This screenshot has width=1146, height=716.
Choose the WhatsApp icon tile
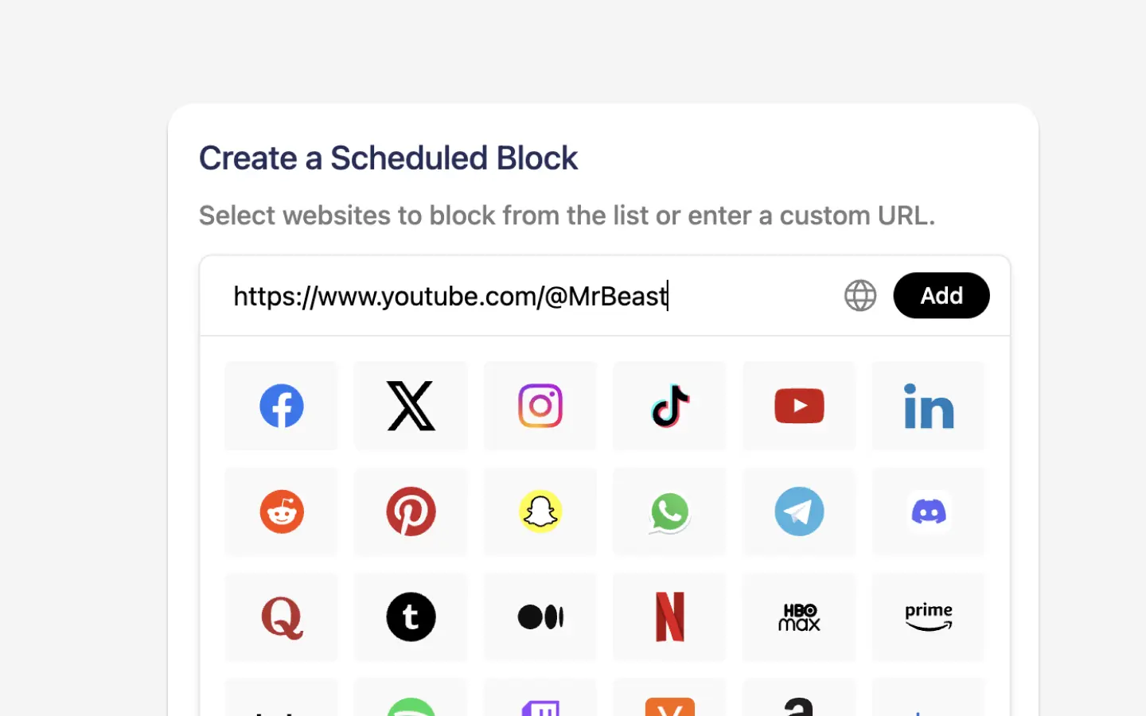669,512
